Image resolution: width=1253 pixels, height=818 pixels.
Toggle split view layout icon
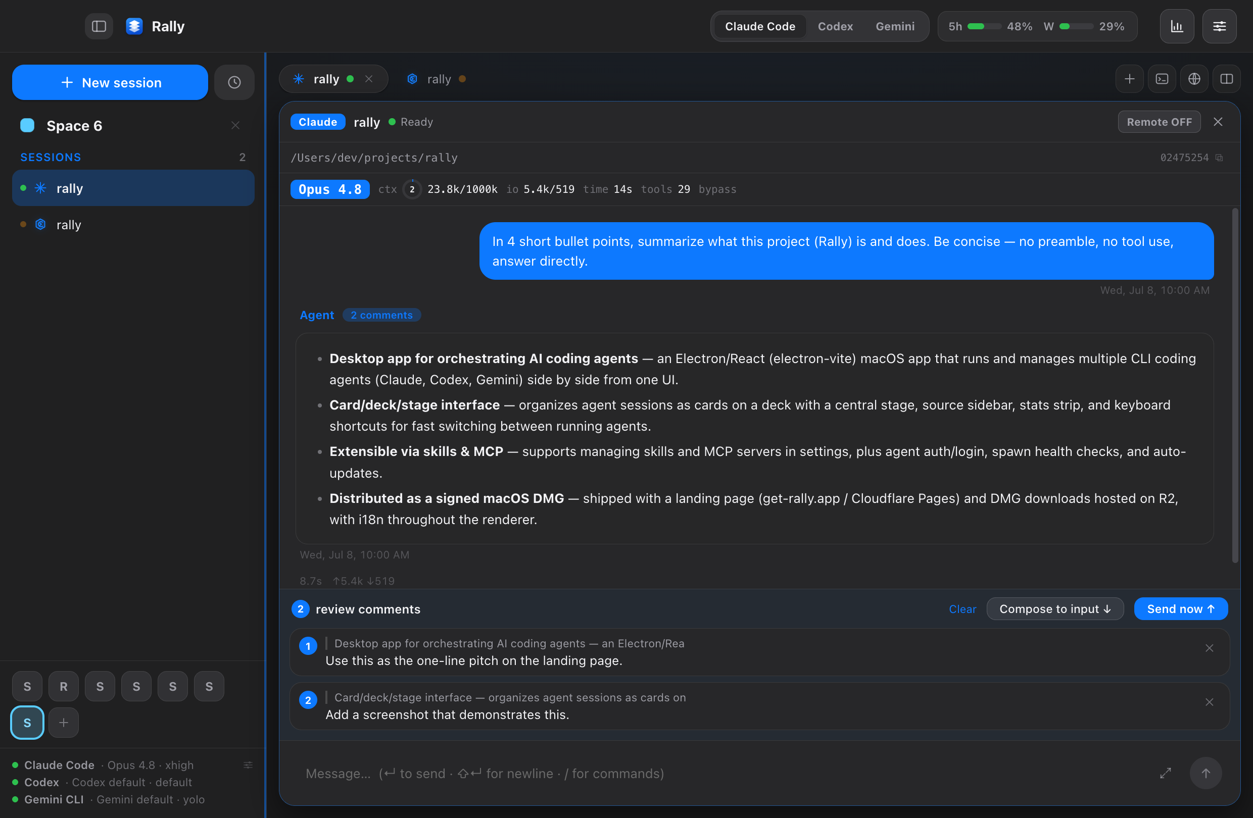pos(1226,79)
